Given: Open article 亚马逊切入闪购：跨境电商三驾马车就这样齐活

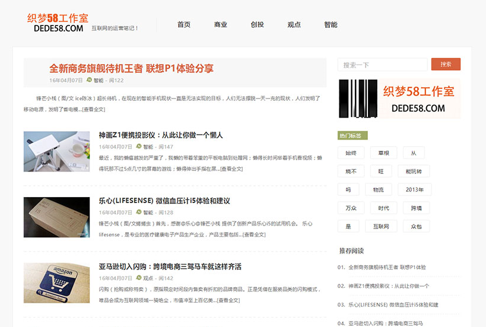Looking at the screenshot, I should coord(170,266).
